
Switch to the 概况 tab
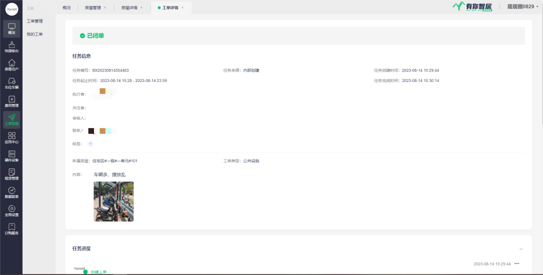pos(67,8)
